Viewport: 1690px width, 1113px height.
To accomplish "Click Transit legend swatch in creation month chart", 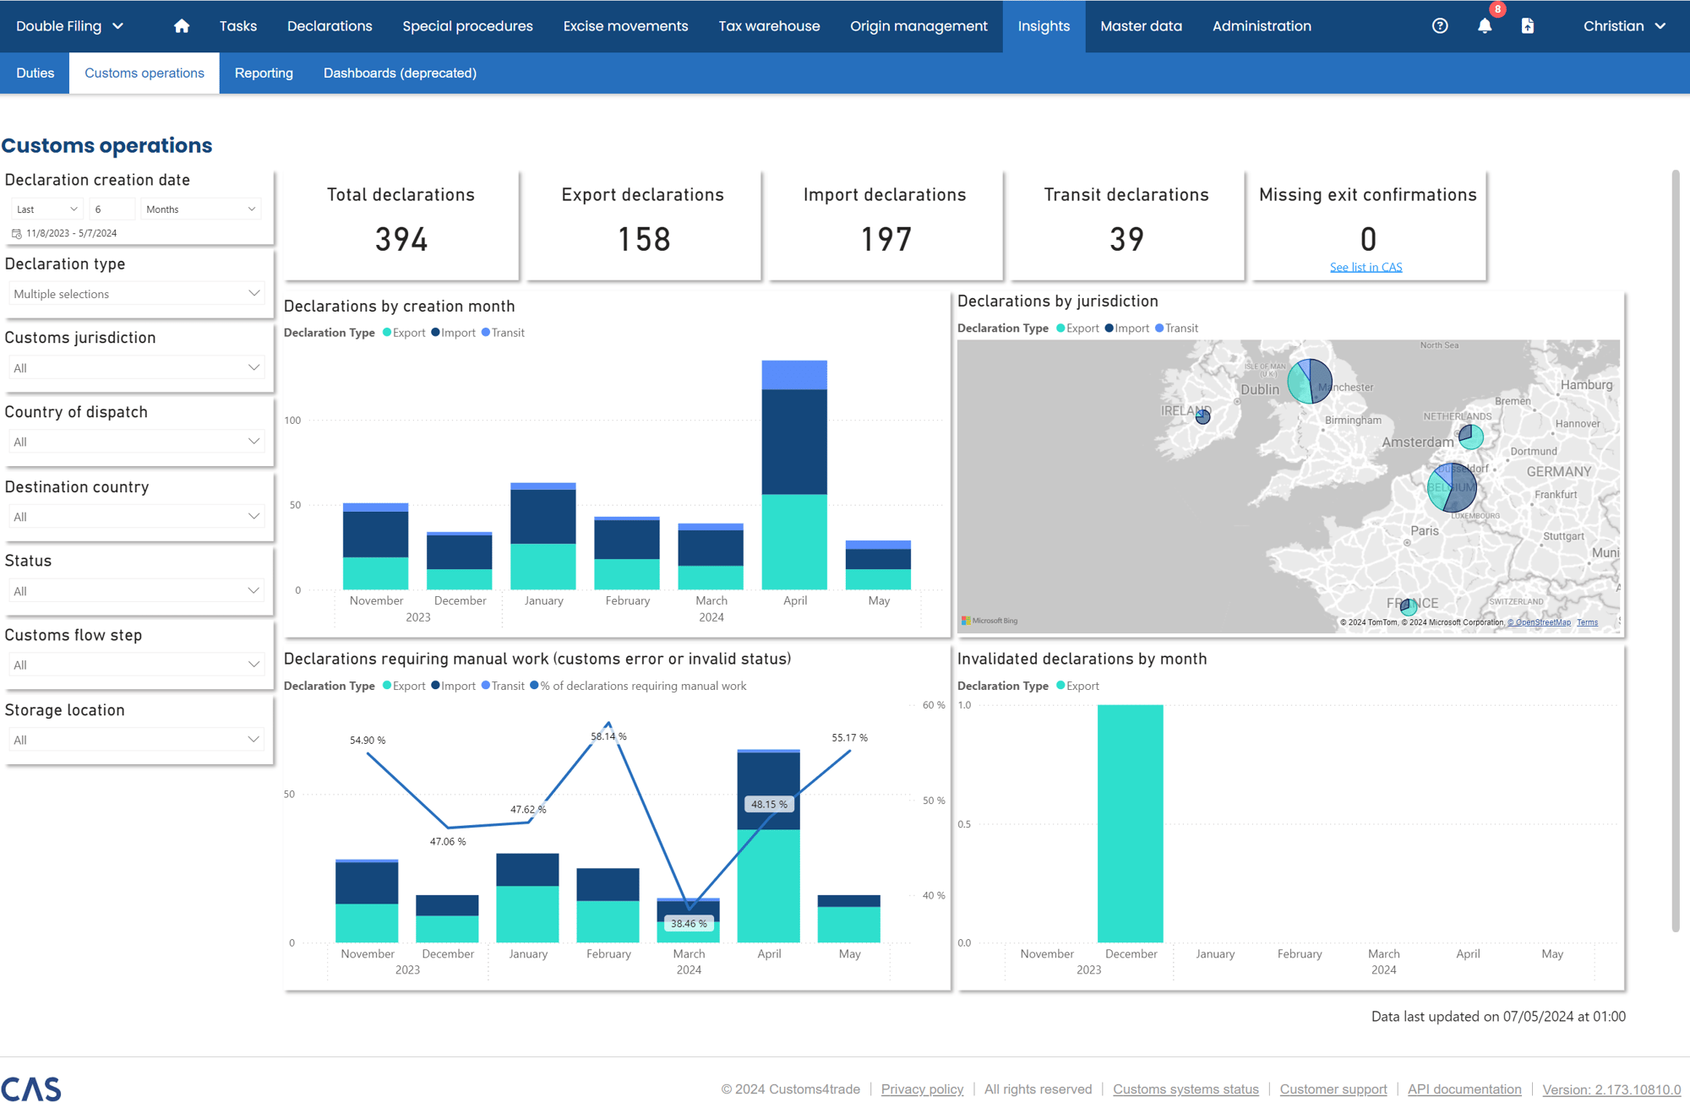I will [486, 333].
